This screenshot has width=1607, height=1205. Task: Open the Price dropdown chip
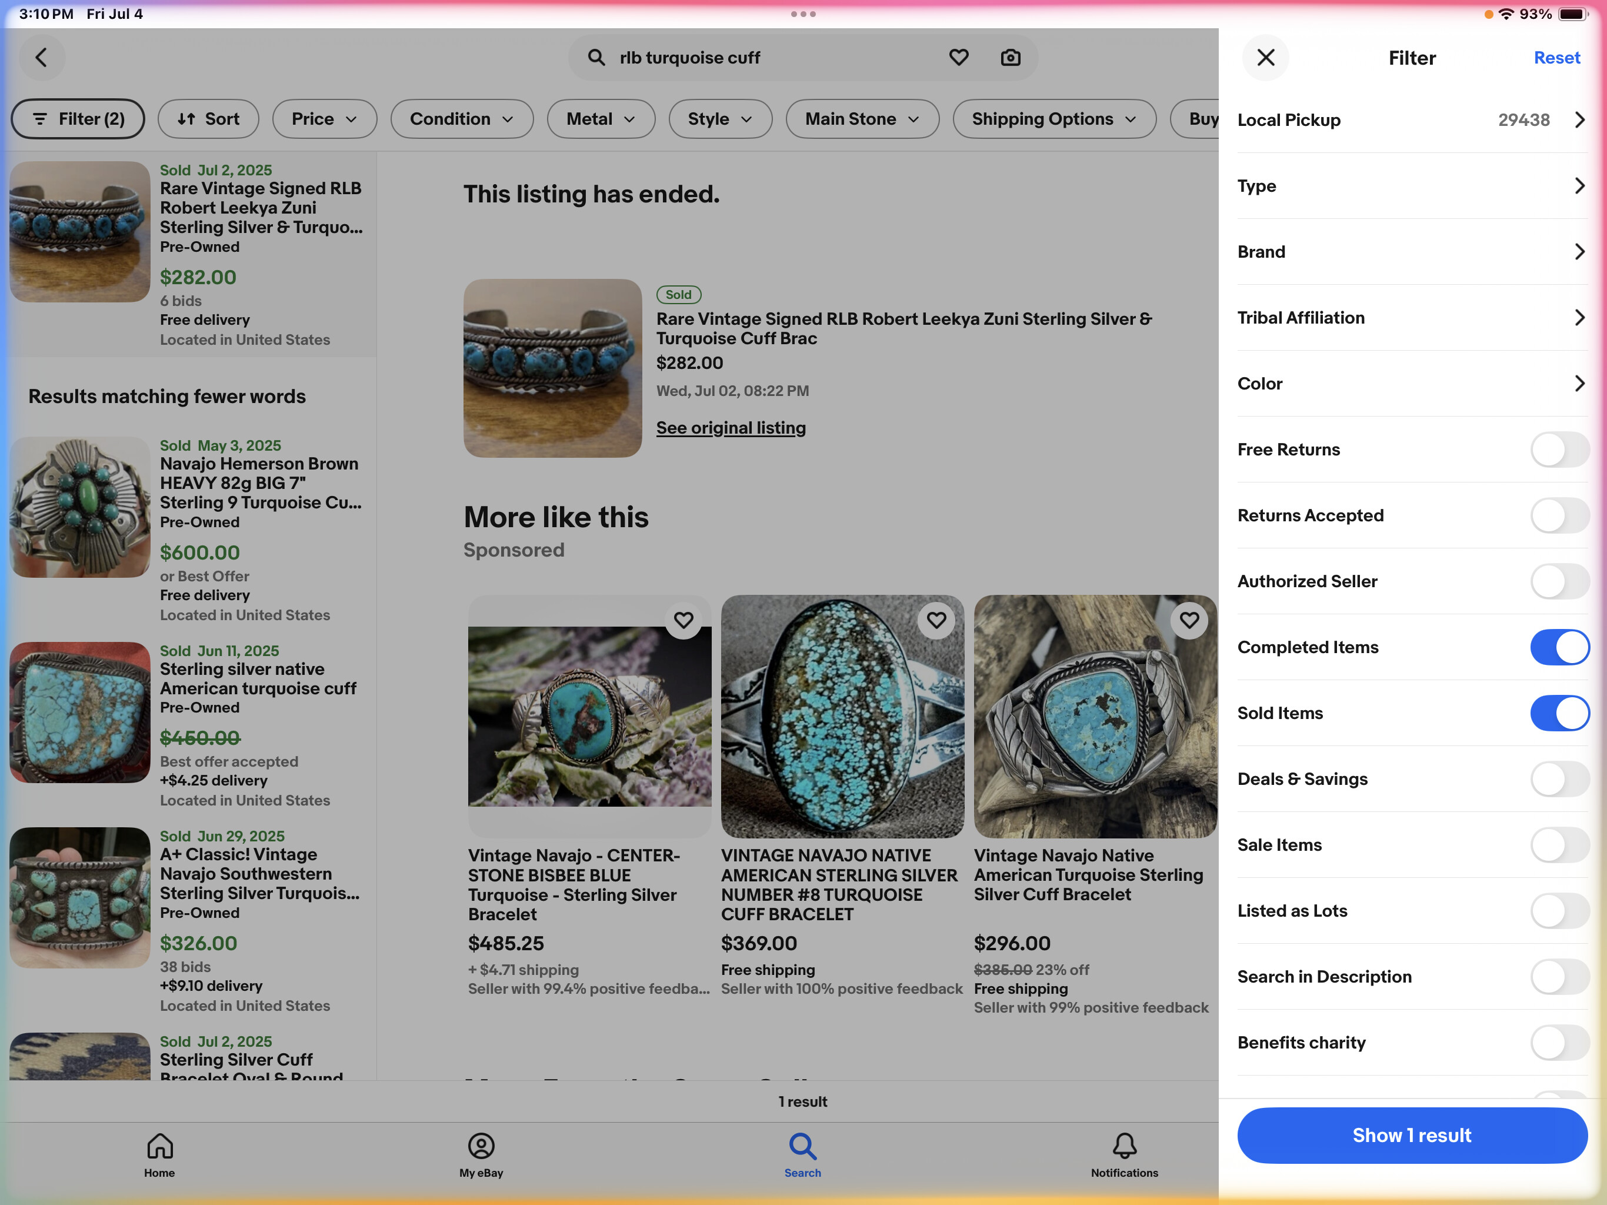point(324,119)
